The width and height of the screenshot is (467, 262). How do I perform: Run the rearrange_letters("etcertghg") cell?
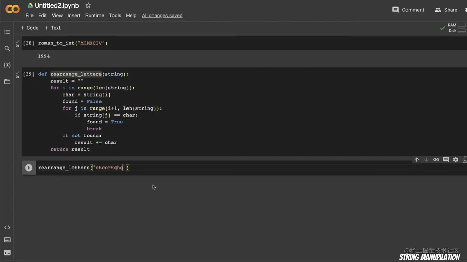tap(29, 168)
